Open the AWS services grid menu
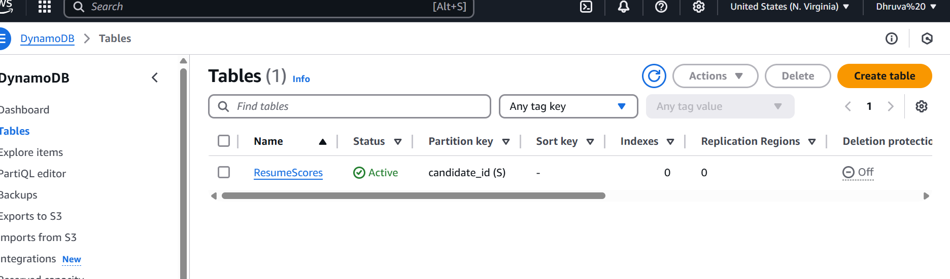950x279 pixels. pos(45,7)
